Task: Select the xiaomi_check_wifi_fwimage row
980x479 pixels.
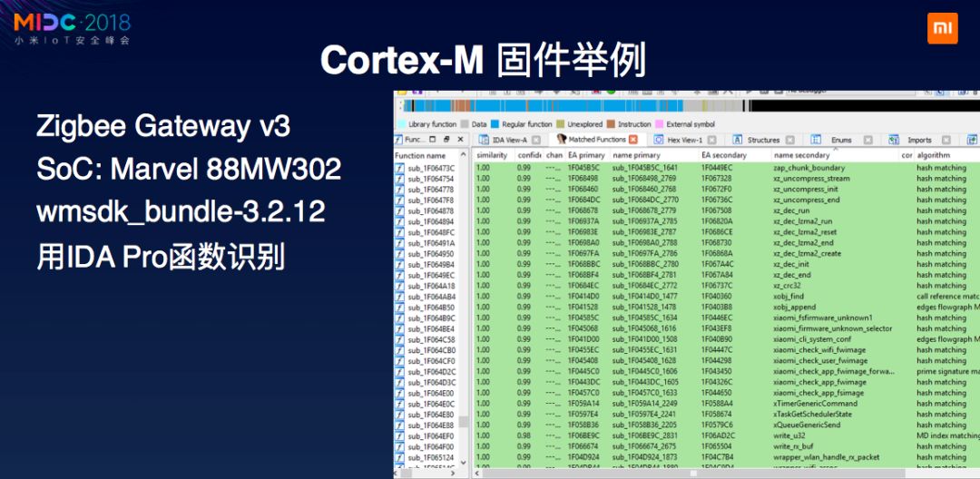Action: (726, 350)
